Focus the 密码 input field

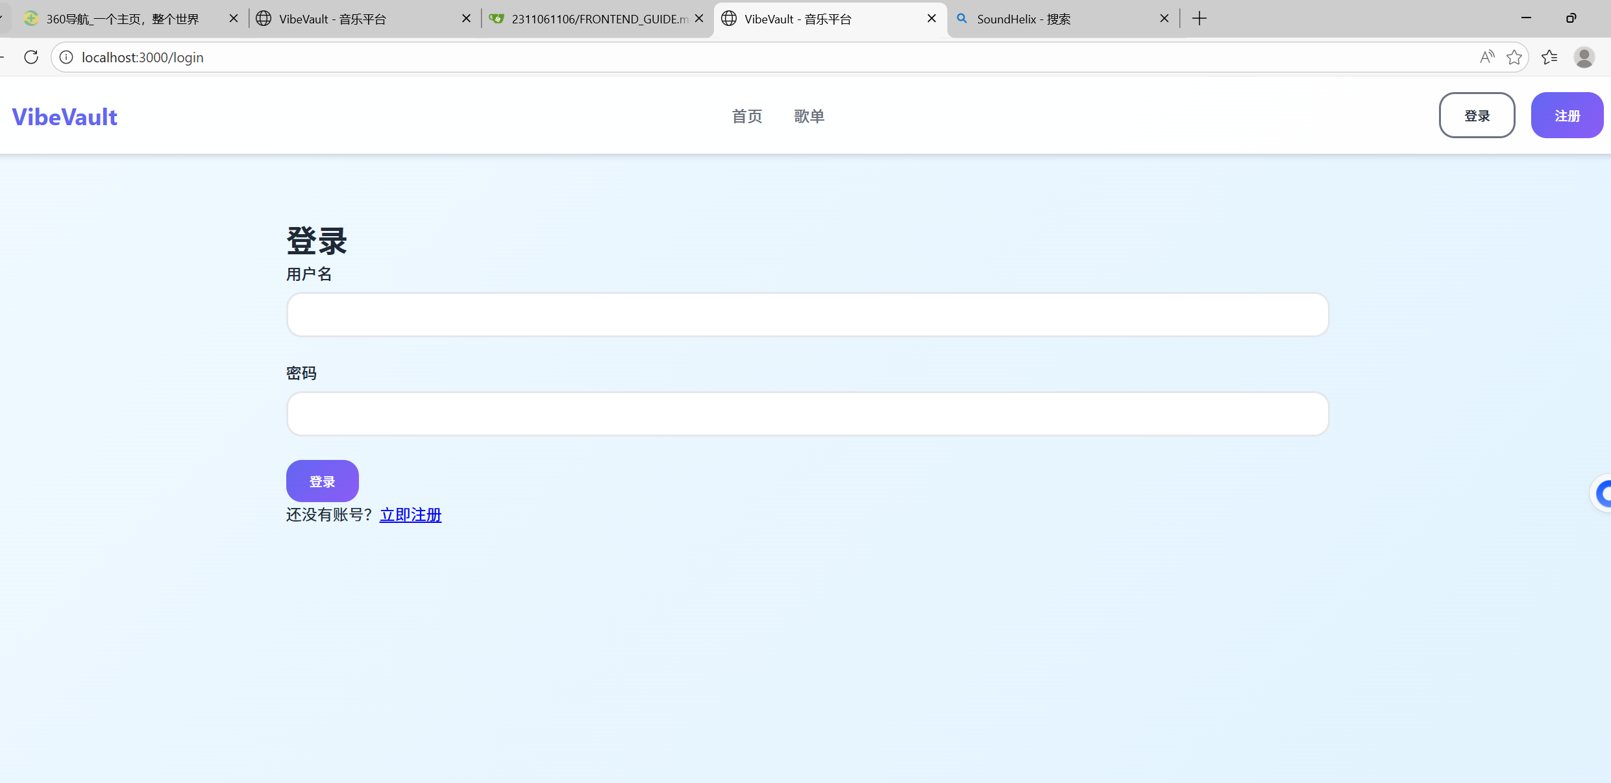(807, 414)
